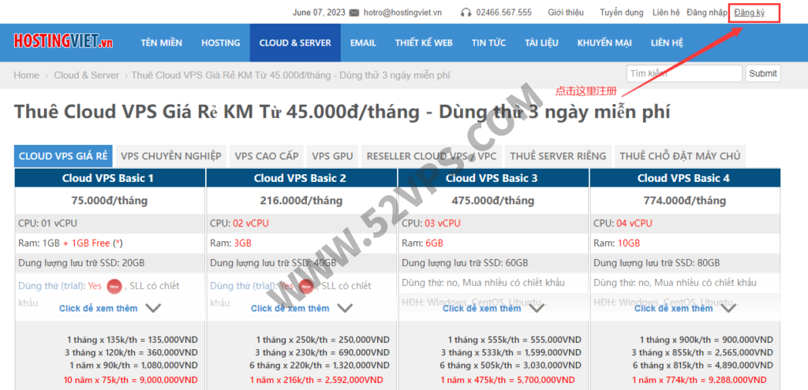Switch to VPS CHUYÊN NGHIỆP tab

pos(171,156)
